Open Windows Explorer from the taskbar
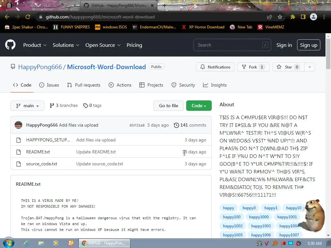The width and height of the screenshot is (331, 248). click(41, 243)
